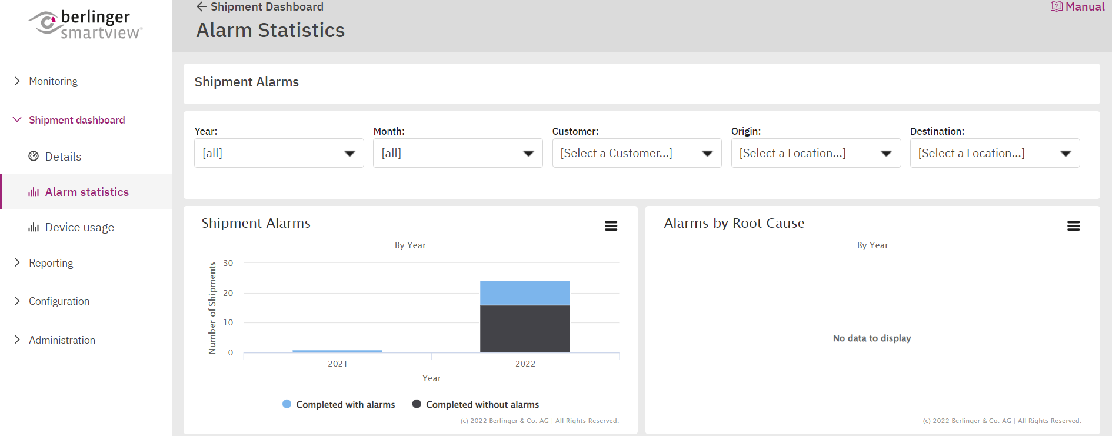Open the Alarm statistics sidebar item
The image size is (1119, 436).
tap(87, 192)
